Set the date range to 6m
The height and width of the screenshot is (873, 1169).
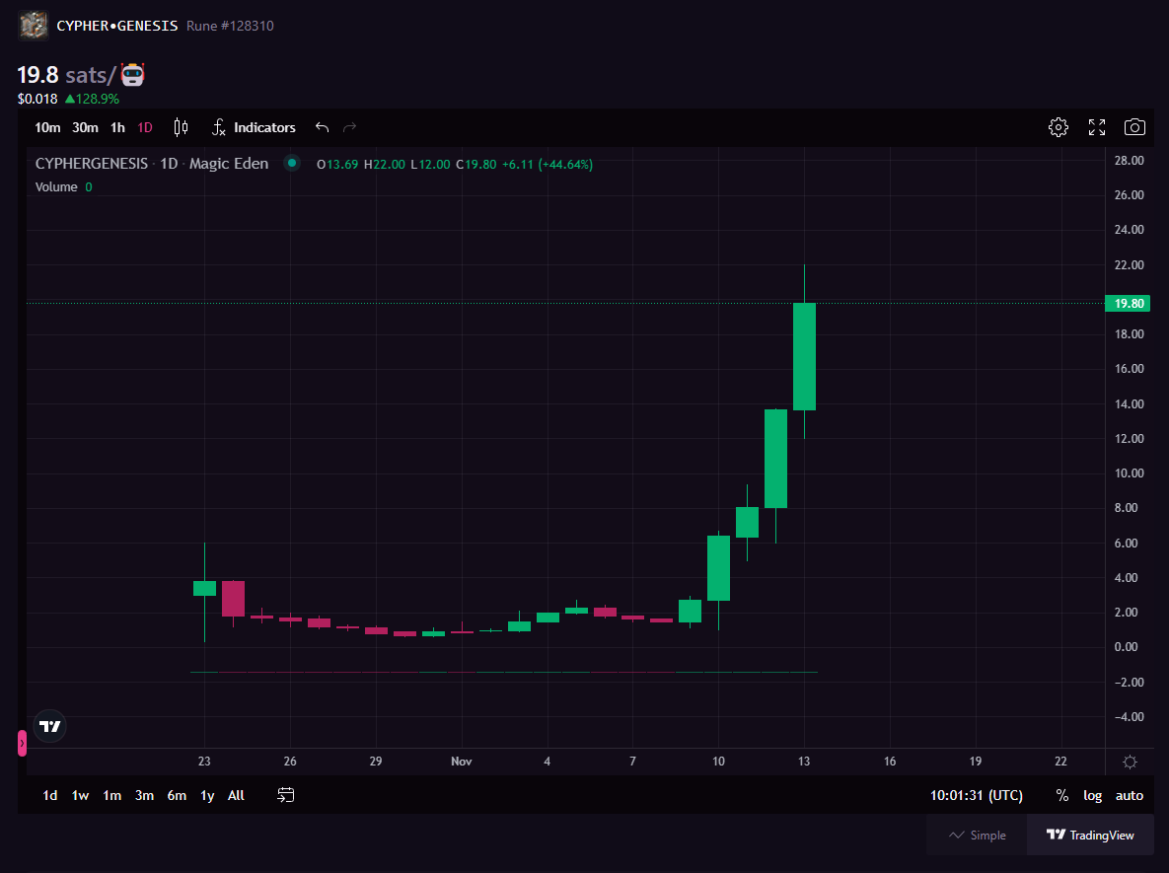pyautogui.click(x=177, y=795)
